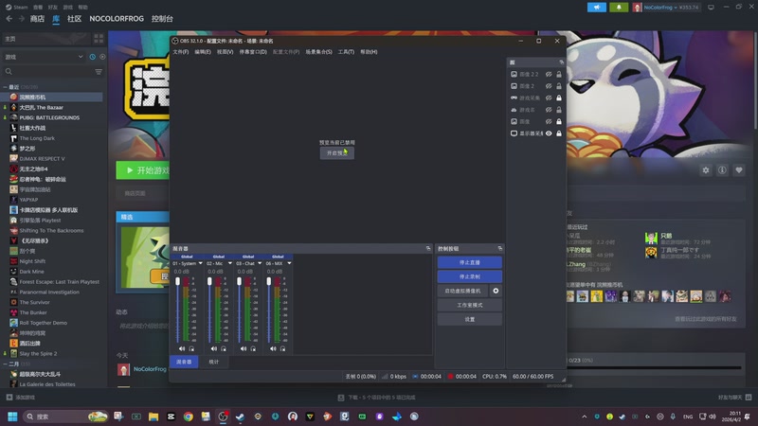Hide the display capture source
Screen dimensions: 758x426
click(x=549, y=133)
